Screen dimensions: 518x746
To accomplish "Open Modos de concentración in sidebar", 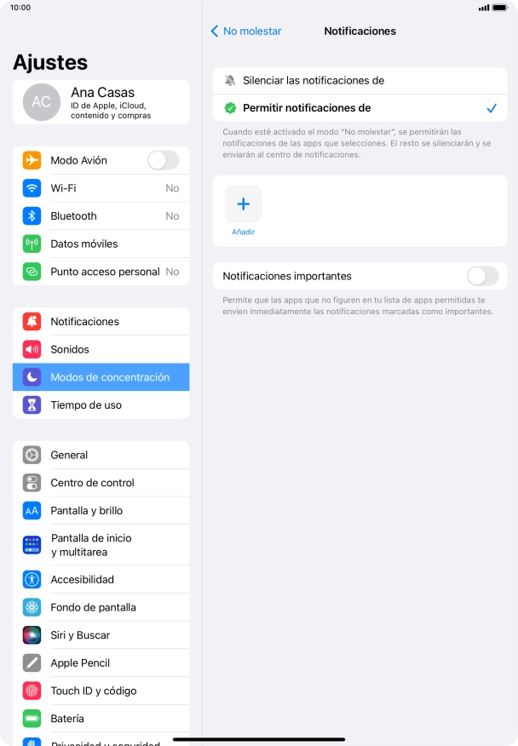I will point(101,377).
